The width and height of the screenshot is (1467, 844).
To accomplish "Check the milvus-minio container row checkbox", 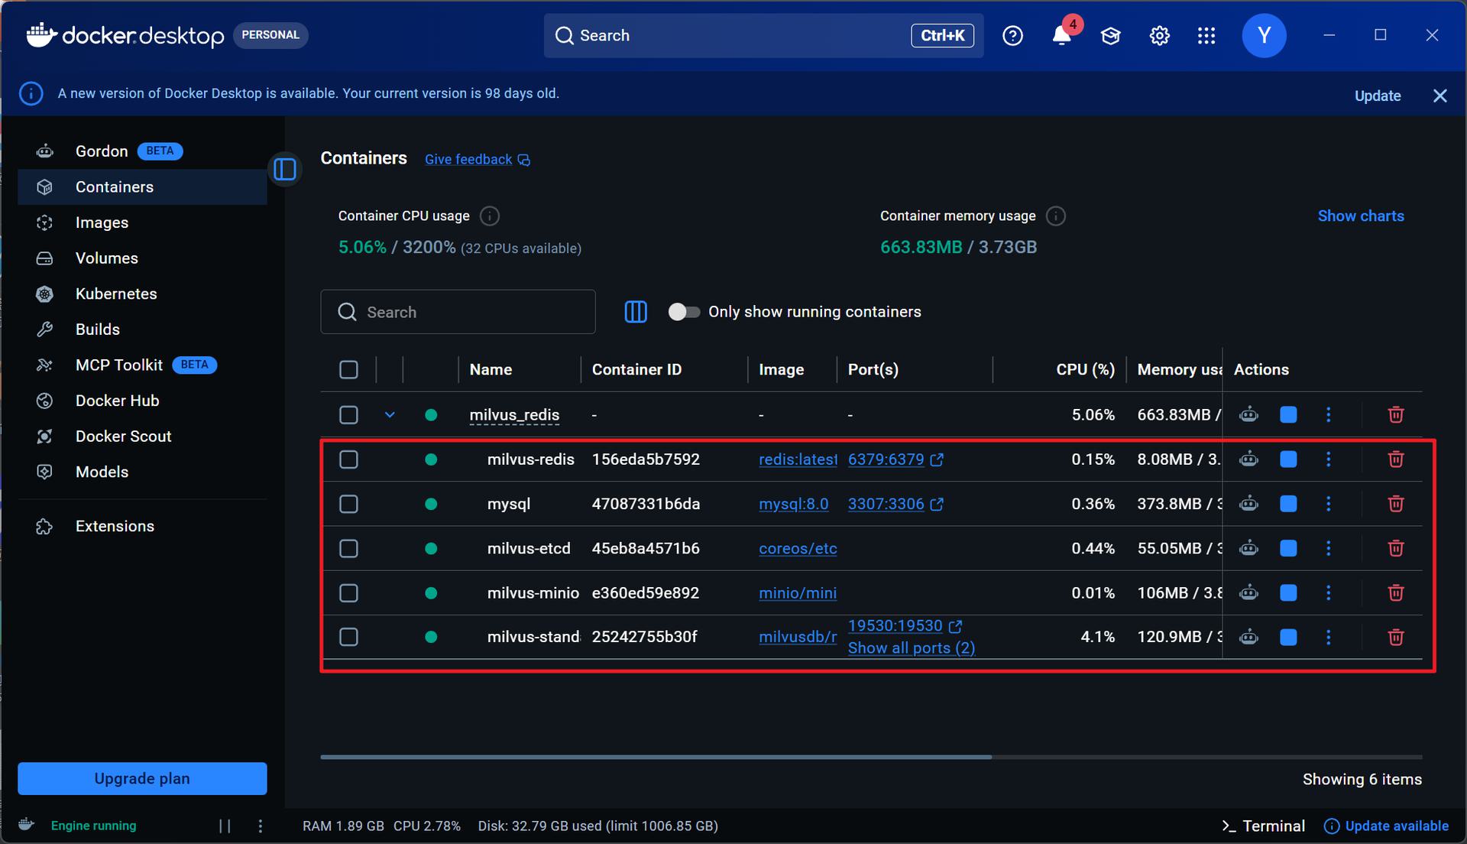I will tap(348, 592).
